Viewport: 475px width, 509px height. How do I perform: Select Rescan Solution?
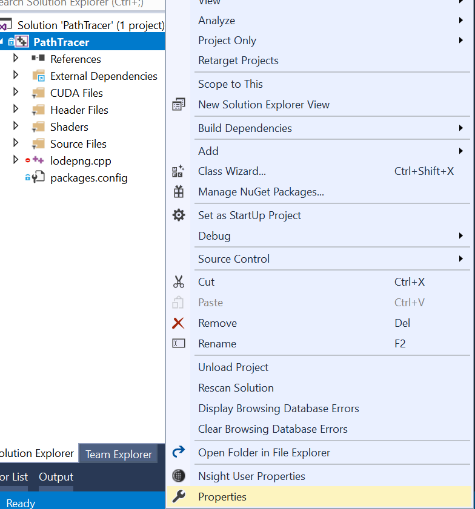(319, 387)
